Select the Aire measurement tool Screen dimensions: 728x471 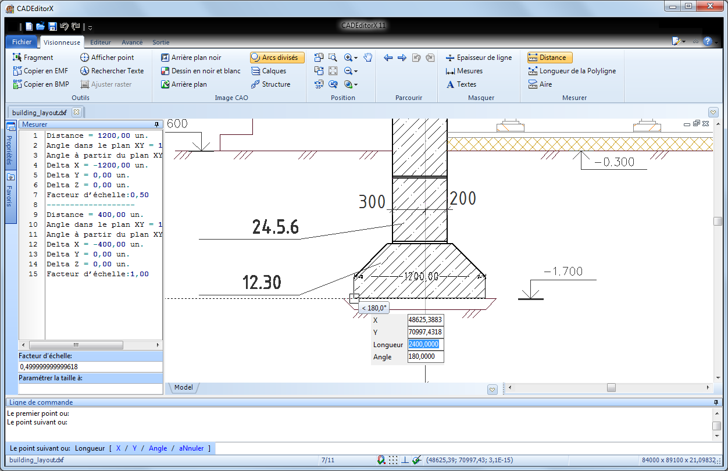[x=540, y=84]
